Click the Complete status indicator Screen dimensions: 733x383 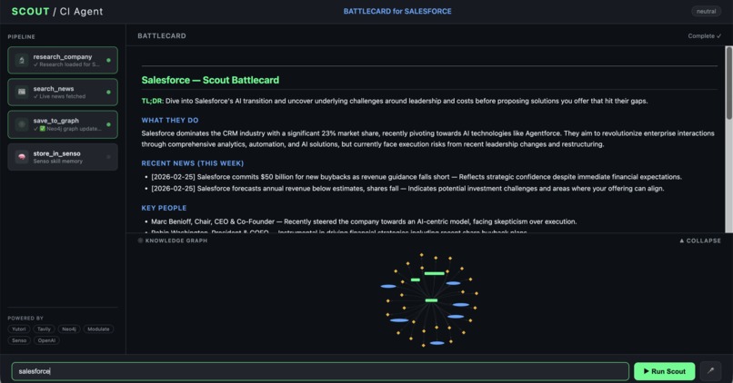click(704, 36)
